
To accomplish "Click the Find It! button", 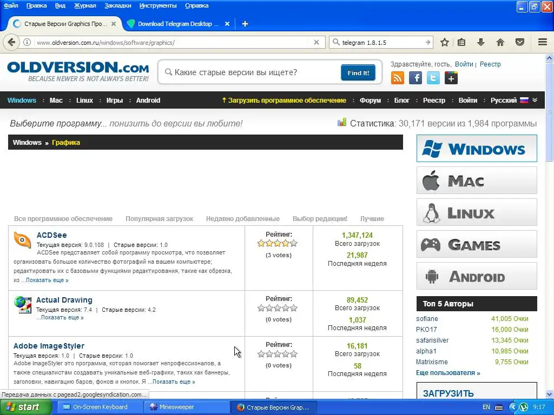I will click(358, 73).
